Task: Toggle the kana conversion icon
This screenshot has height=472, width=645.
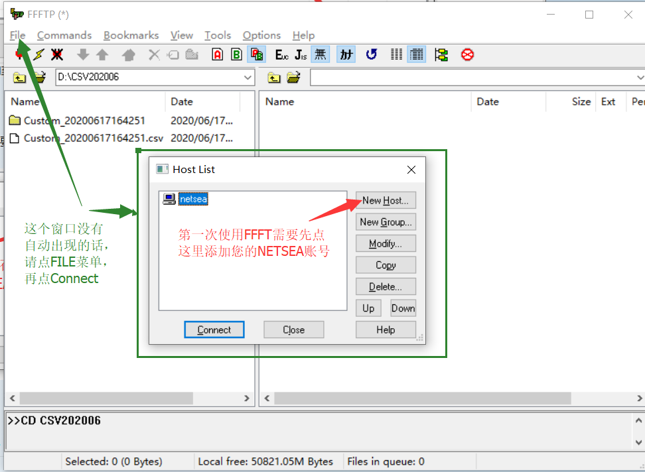Action: tap(346, 54)
